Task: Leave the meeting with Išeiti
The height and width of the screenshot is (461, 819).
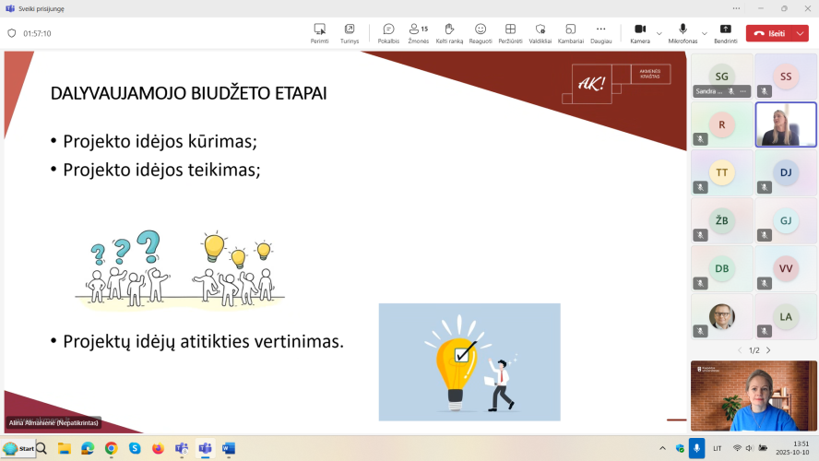Action: tap(770, 33)
